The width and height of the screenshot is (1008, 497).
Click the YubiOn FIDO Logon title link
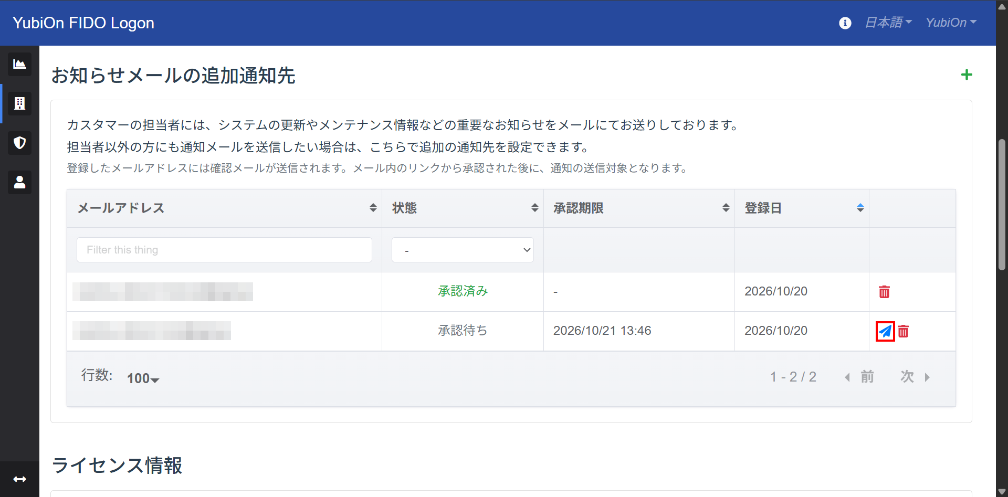coord(83,23)
